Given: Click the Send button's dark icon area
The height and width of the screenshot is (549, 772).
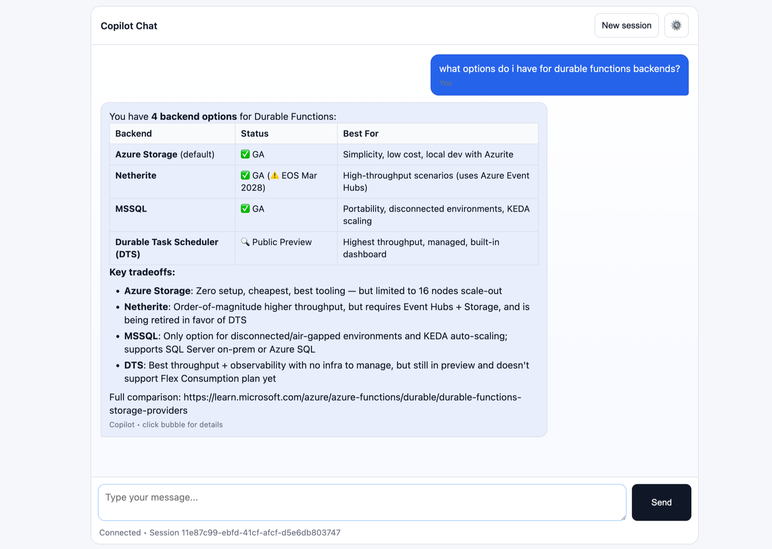Looking at the screenshot, I should click(661, 502).
